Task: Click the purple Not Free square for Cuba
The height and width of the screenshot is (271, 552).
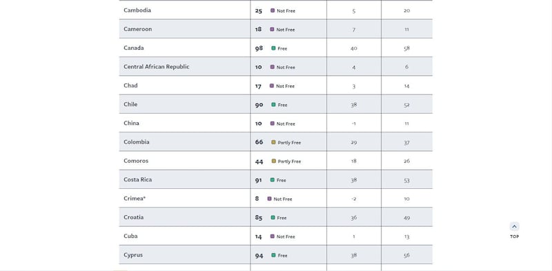Action: [272, 236]
